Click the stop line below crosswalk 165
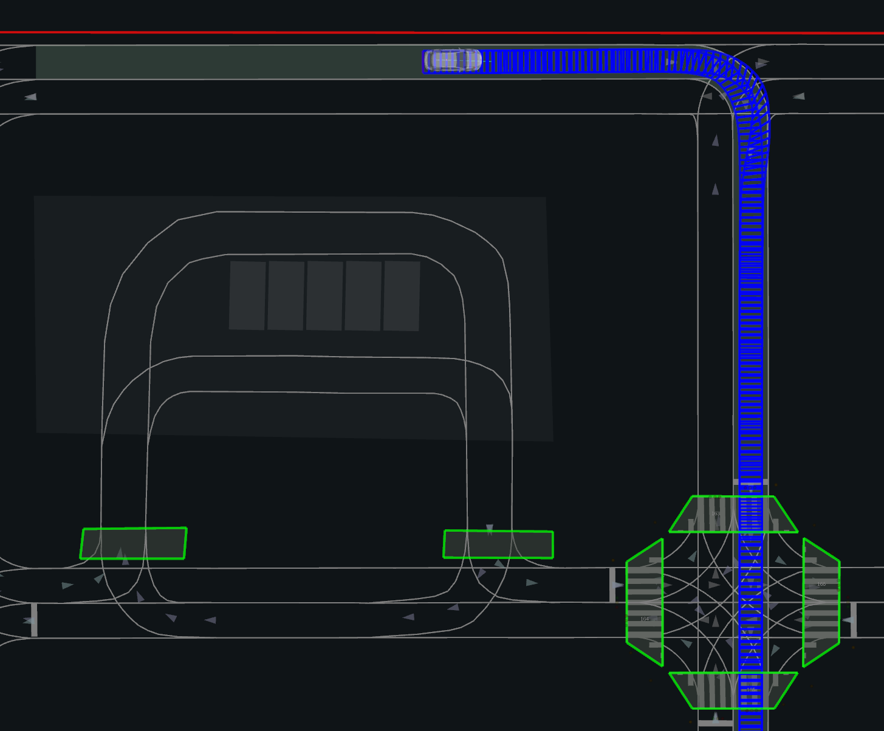 tap(715, 724)
